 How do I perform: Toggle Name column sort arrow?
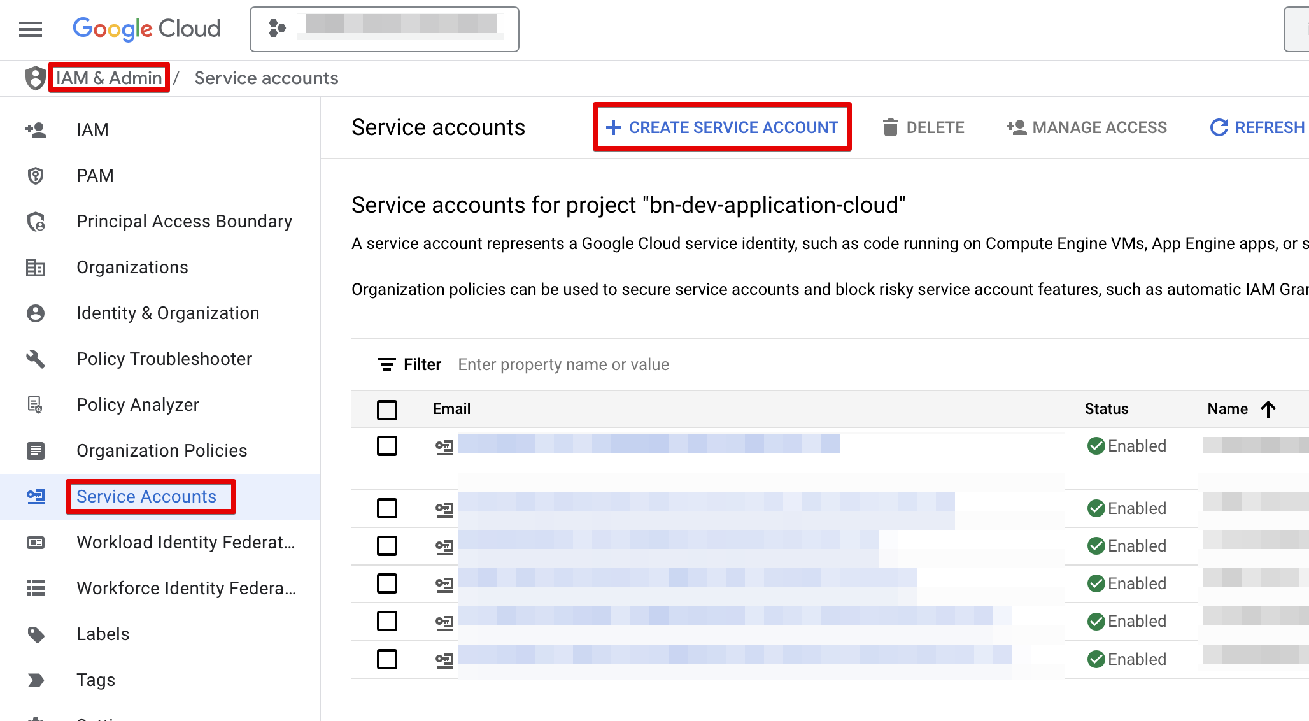[x=1268, y=409]
